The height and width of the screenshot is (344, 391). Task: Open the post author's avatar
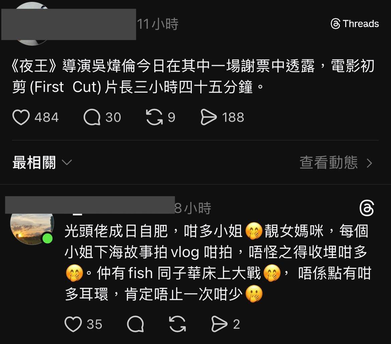click(x=32, y=24)
